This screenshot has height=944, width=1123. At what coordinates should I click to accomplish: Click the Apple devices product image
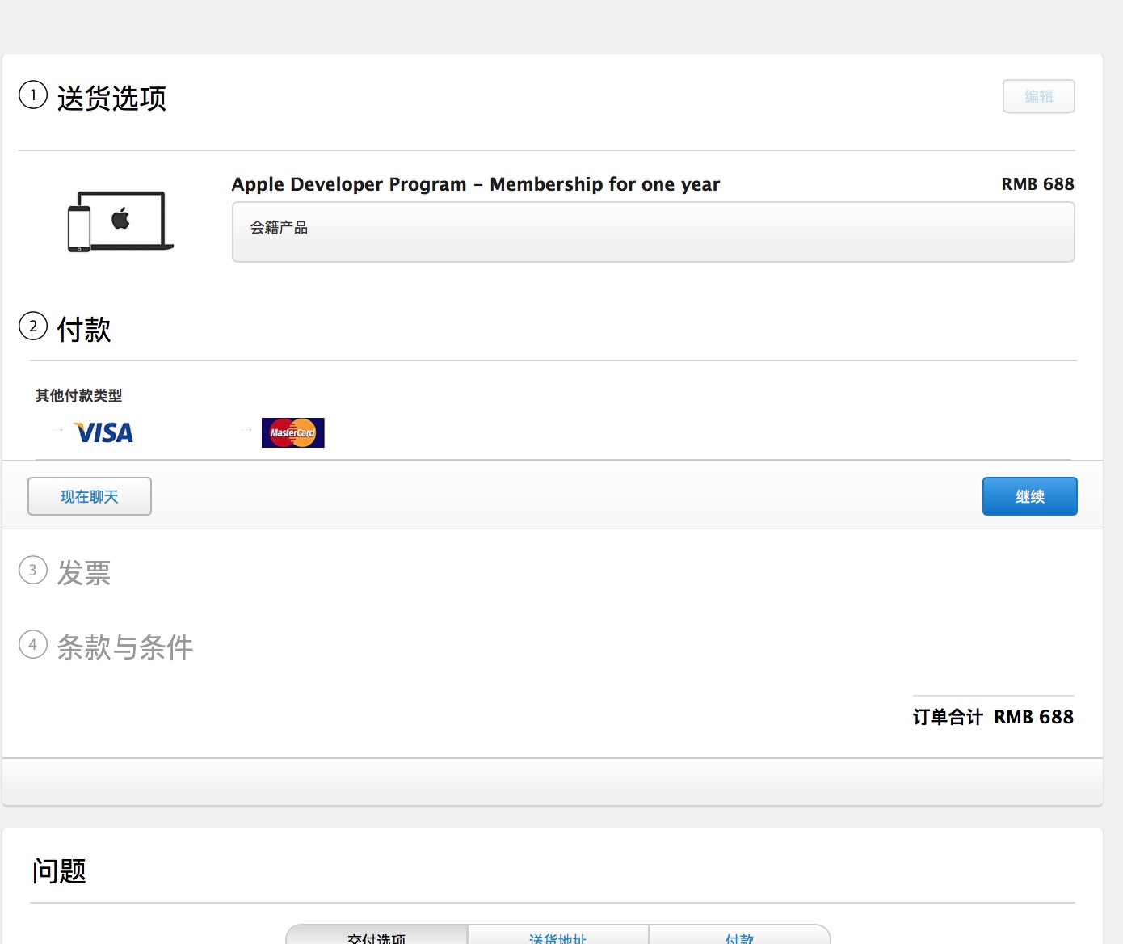120,221
